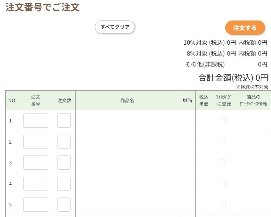Click the 税込単価 column header

tap(204, 100)
